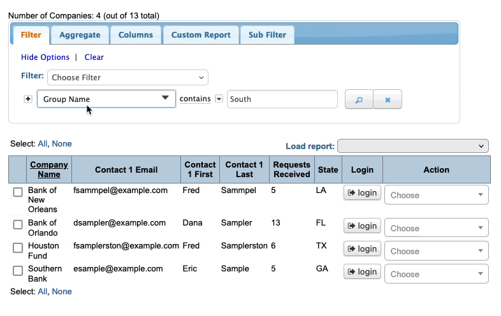Click the magnifier search filter button
The height and width of the screenshot is (316, 501).
[x=358, y=99]
